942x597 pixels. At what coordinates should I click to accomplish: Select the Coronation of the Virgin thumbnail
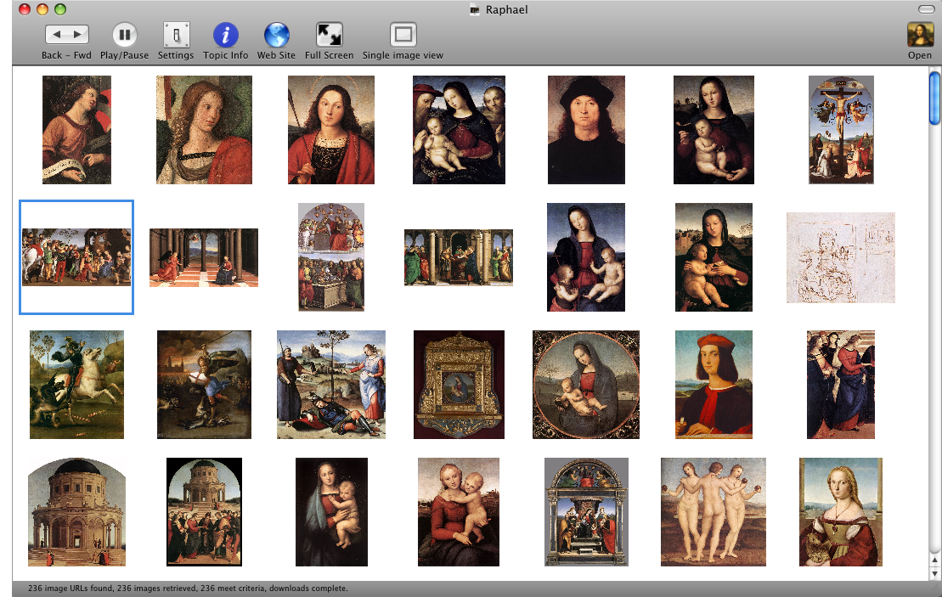pos(331,257)
